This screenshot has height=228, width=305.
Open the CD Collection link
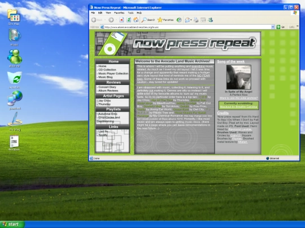coord(107,70)
